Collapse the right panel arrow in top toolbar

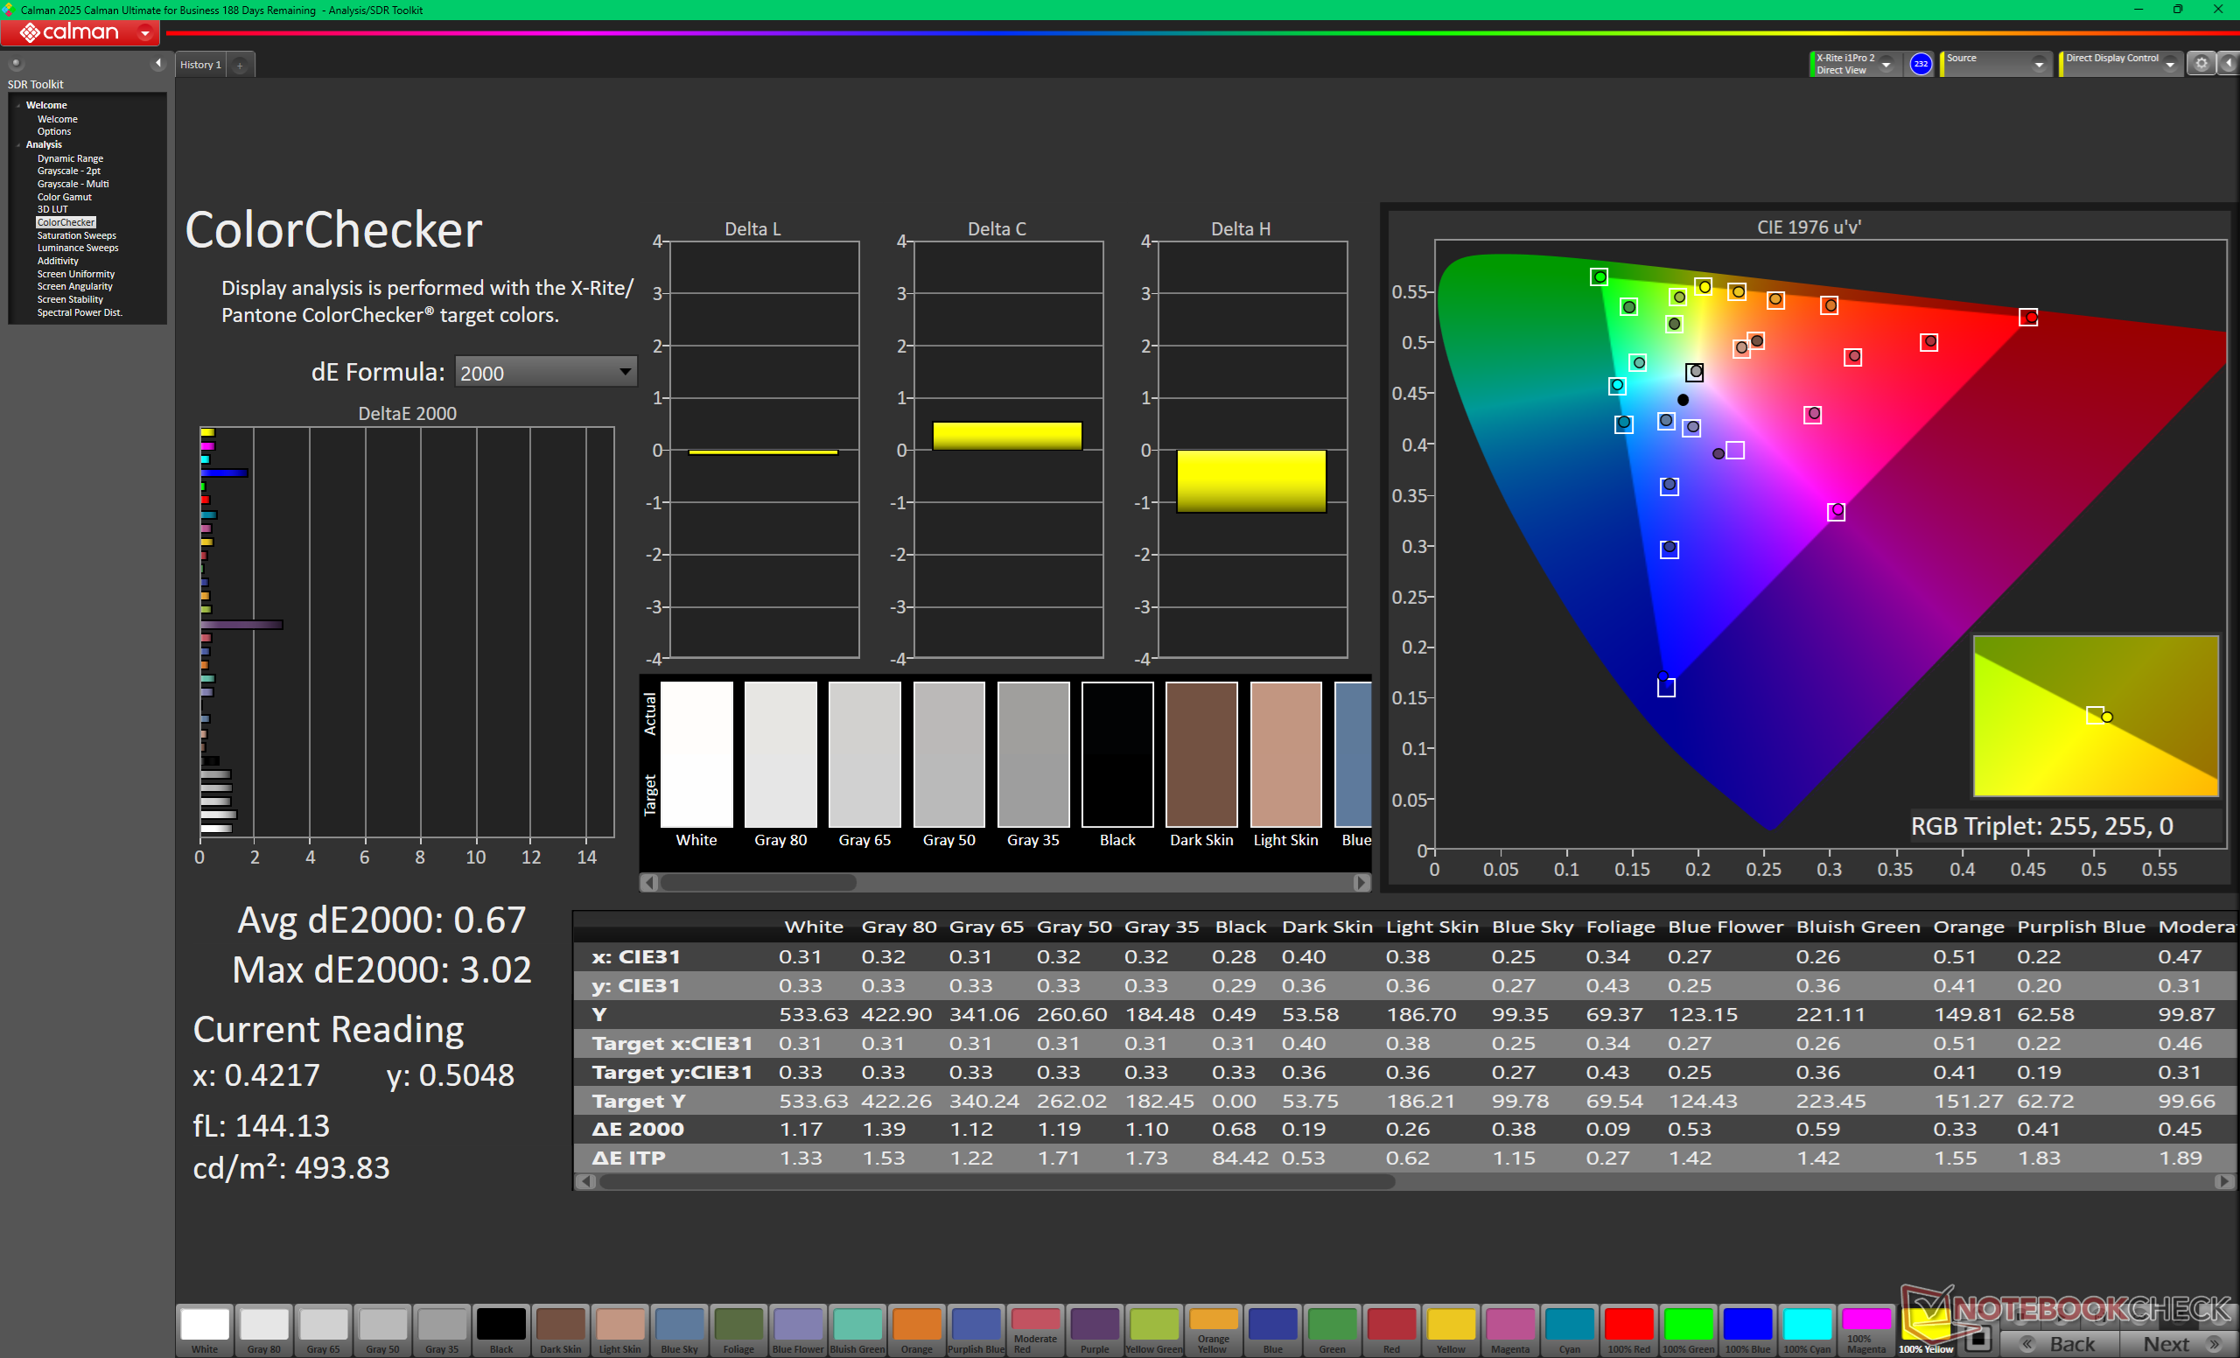tap(2229, 64)
